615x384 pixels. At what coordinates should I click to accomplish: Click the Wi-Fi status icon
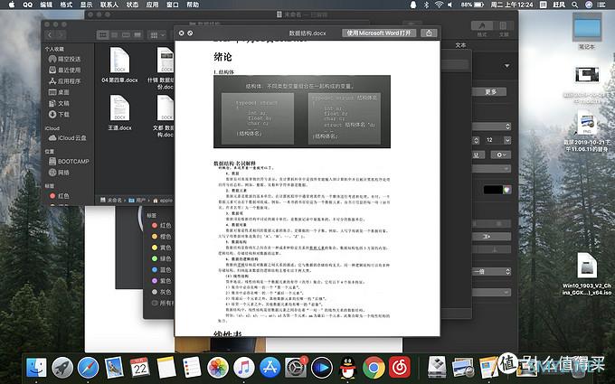point(439,5)
